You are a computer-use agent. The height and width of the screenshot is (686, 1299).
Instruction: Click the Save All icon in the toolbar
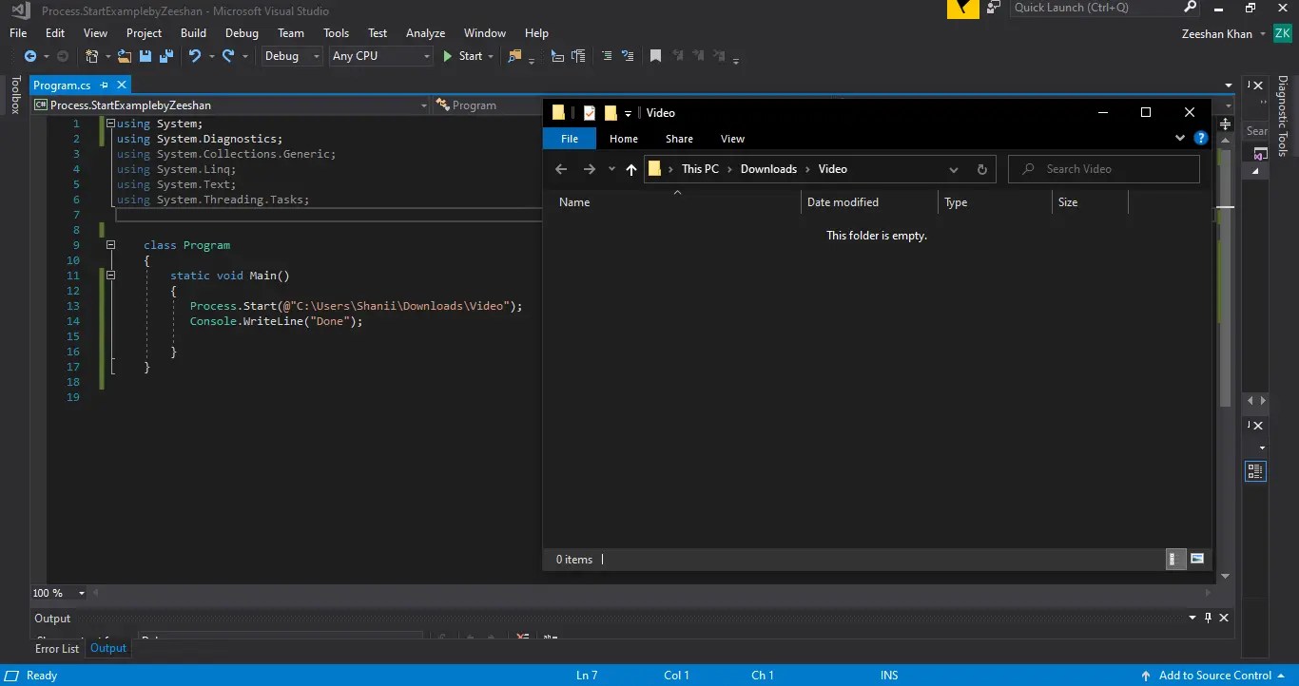pyautogui.click(x=165, y=56)
